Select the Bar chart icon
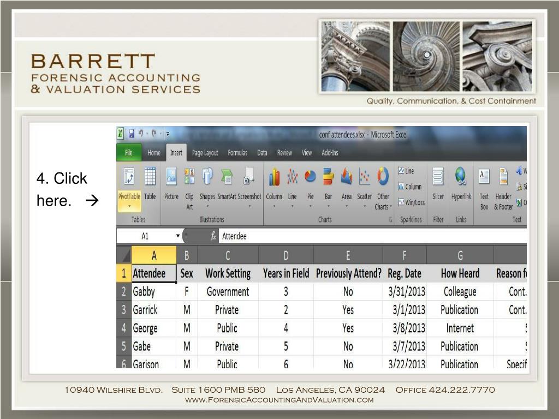The image size is (559, 419). pyautogui.click(x=328, y=176)
